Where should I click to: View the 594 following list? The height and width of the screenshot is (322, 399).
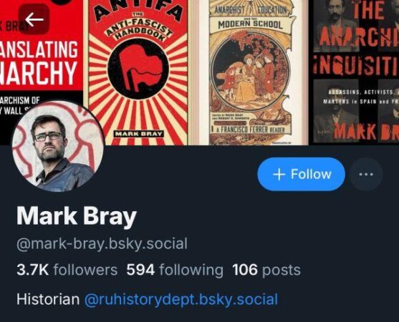click(x=175, y=270)
